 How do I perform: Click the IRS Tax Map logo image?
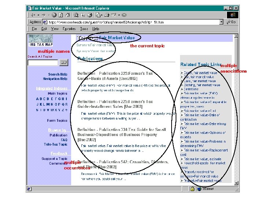tap(41, 40)
